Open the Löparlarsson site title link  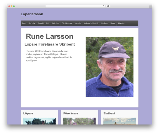click(x=32, y=14)
